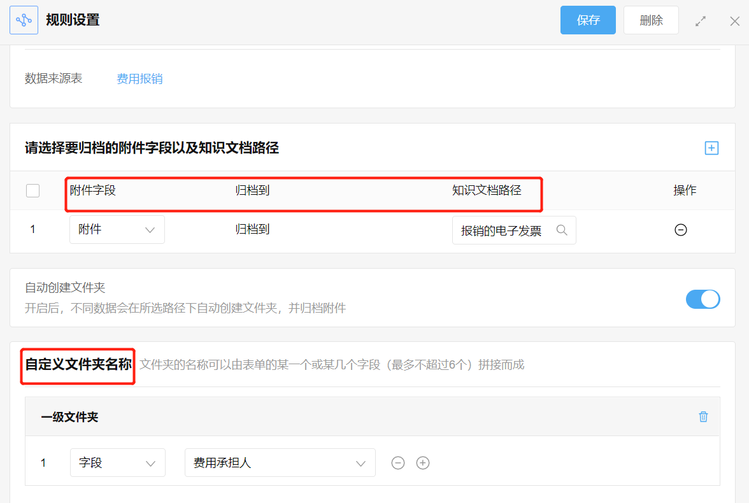The width and height of the screenshot is (749, 503).
Task: Open the 附件 field dropdown
Action: tap(117, 230)
